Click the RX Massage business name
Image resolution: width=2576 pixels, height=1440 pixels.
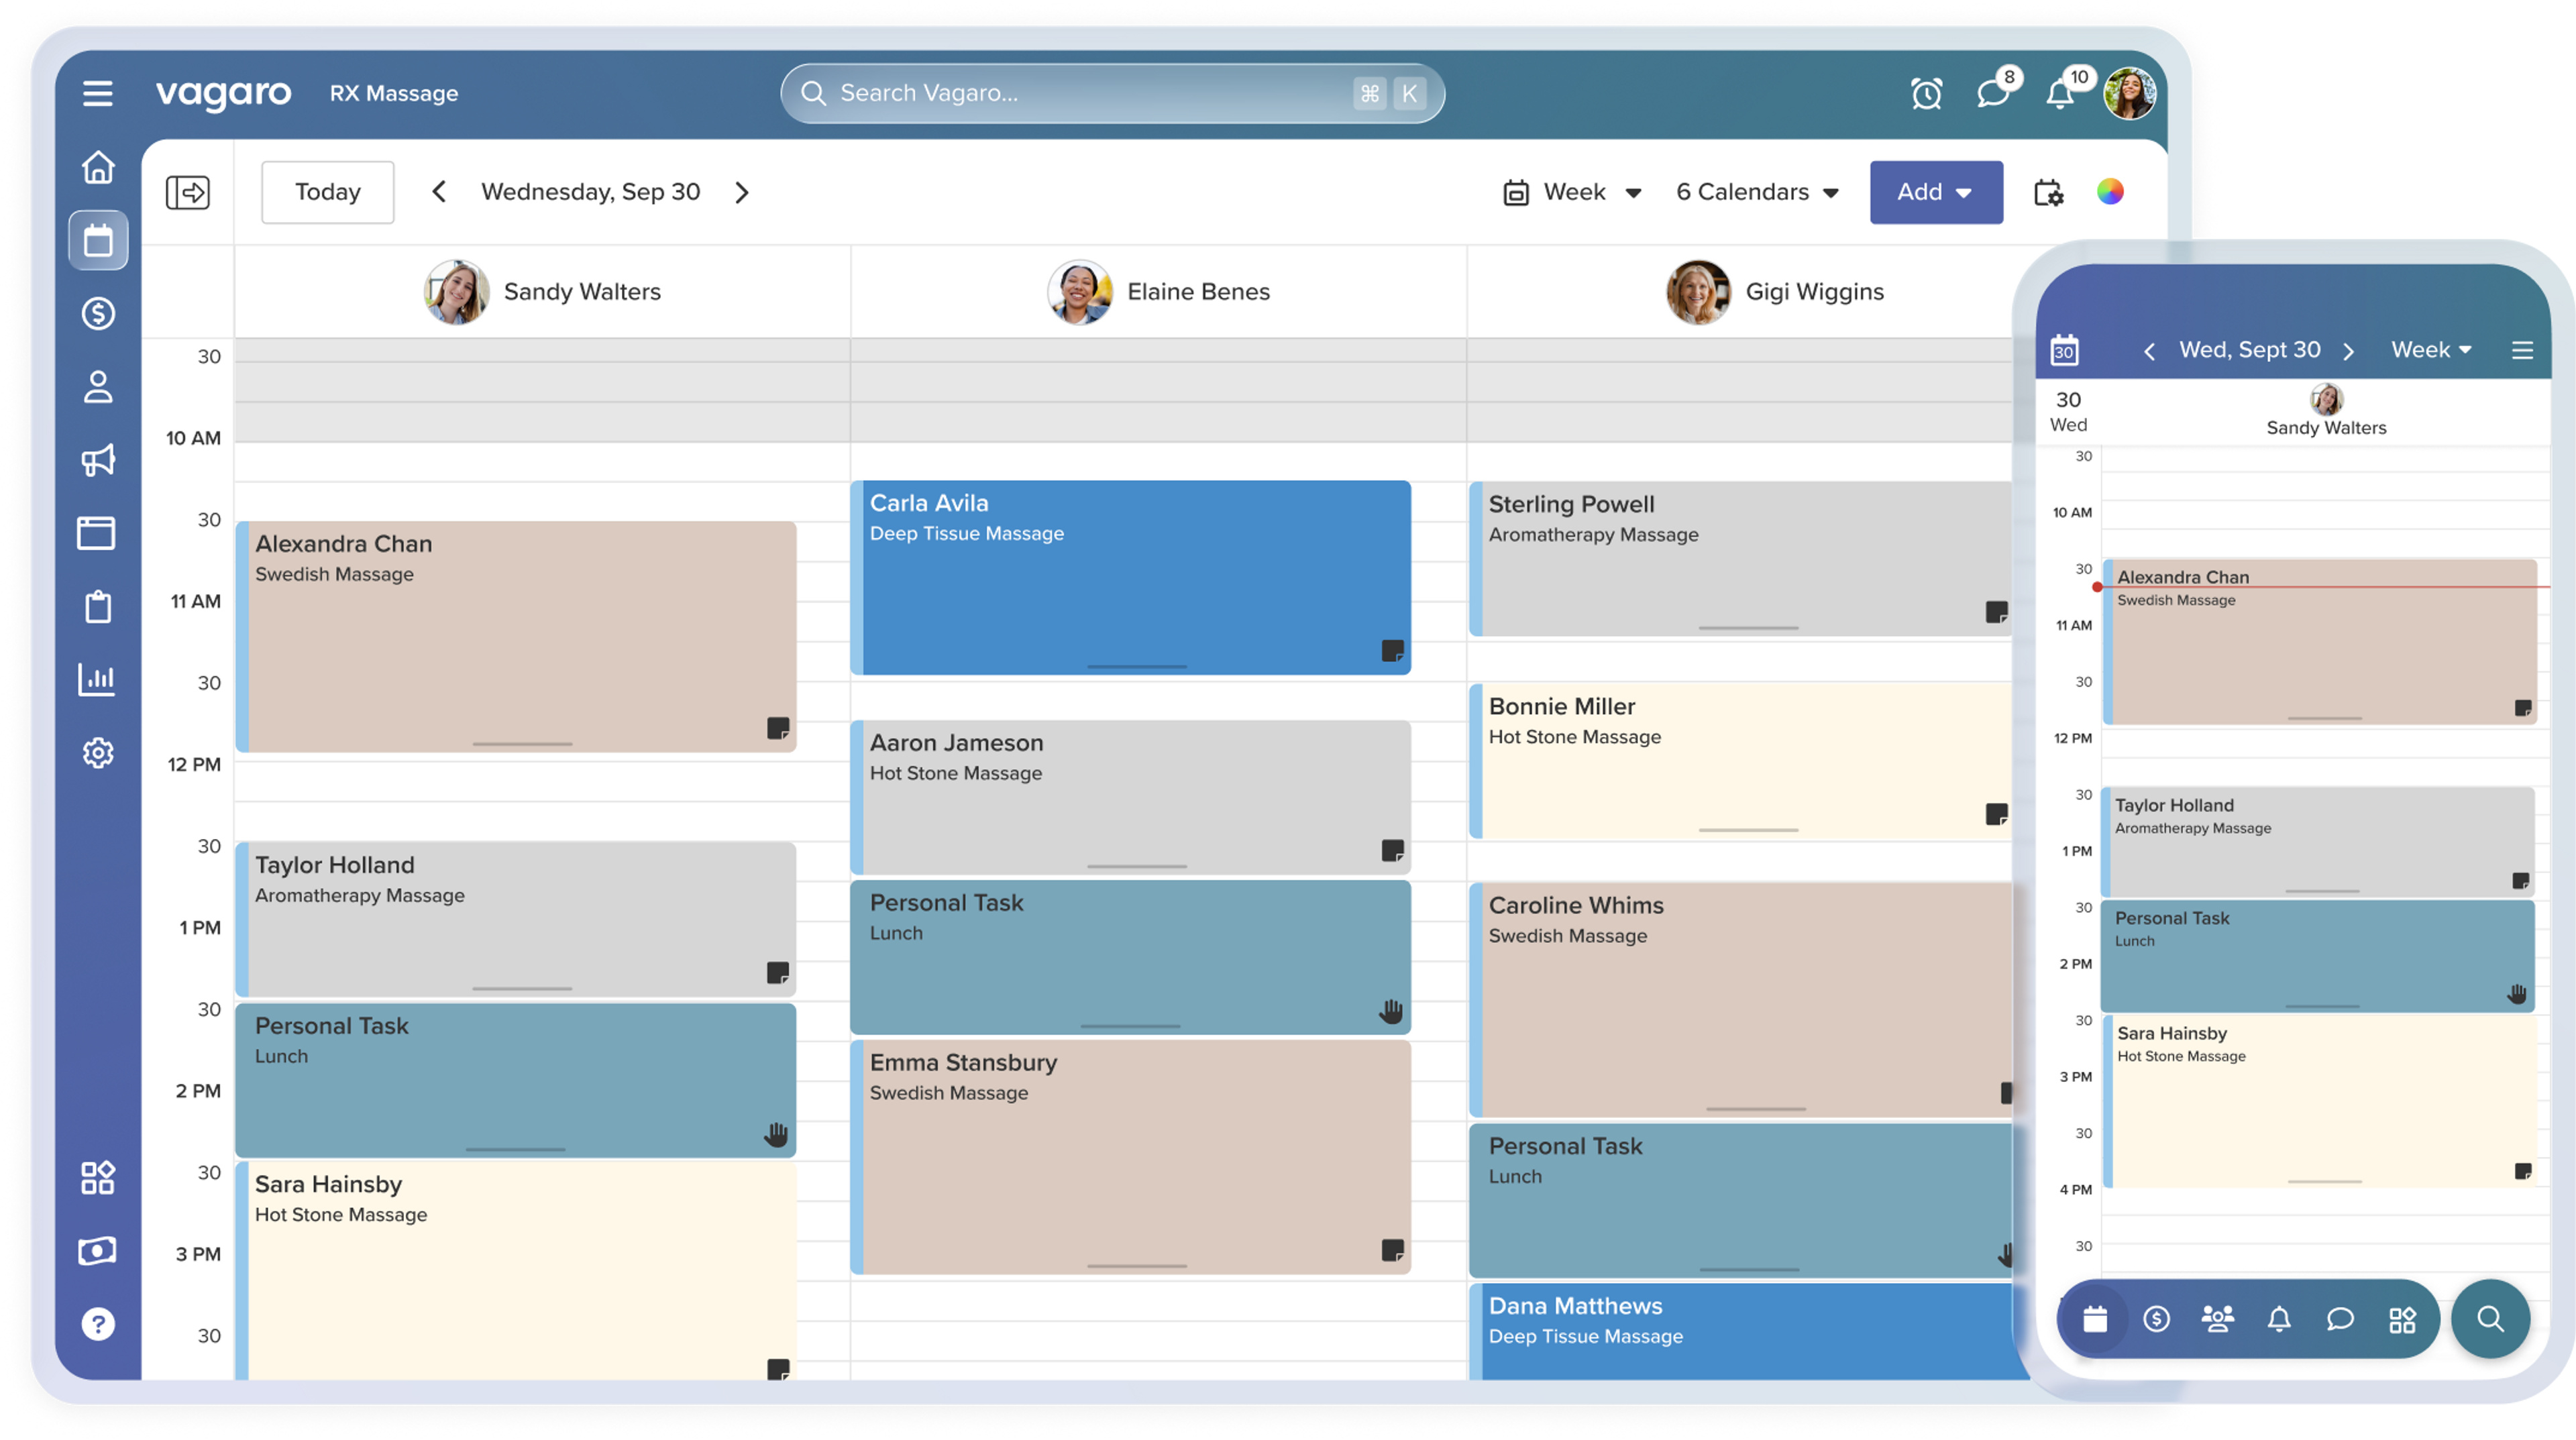point(394,93)
